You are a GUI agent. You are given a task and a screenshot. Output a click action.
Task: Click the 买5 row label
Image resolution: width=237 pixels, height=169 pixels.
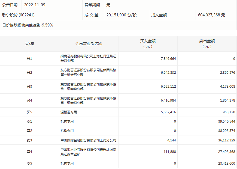(x=29, y=112)
